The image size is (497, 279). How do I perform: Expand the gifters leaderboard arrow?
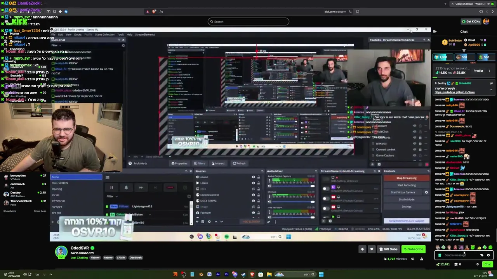(x=464, y=50)
